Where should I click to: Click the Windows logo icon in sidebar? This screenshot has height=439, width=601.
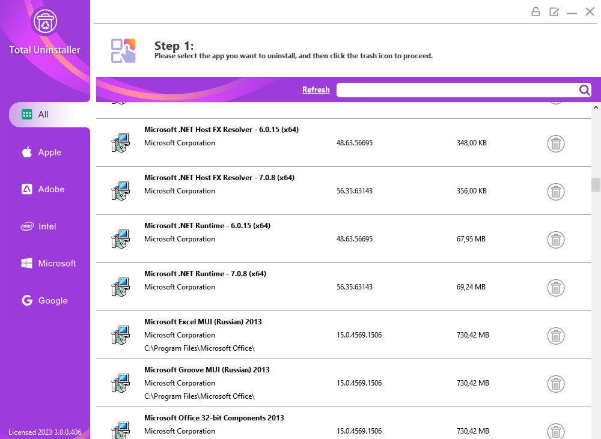[27, 263]
